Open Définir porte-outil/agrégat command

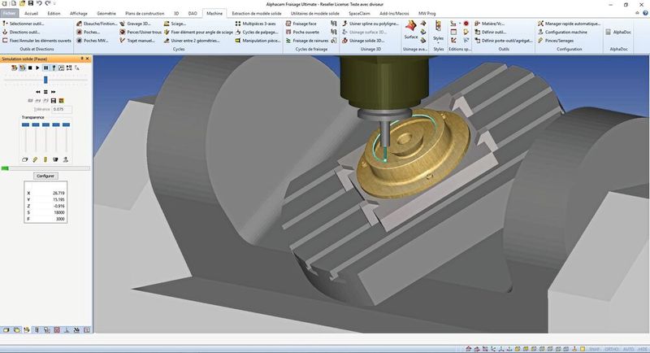[x=503, y=41]
